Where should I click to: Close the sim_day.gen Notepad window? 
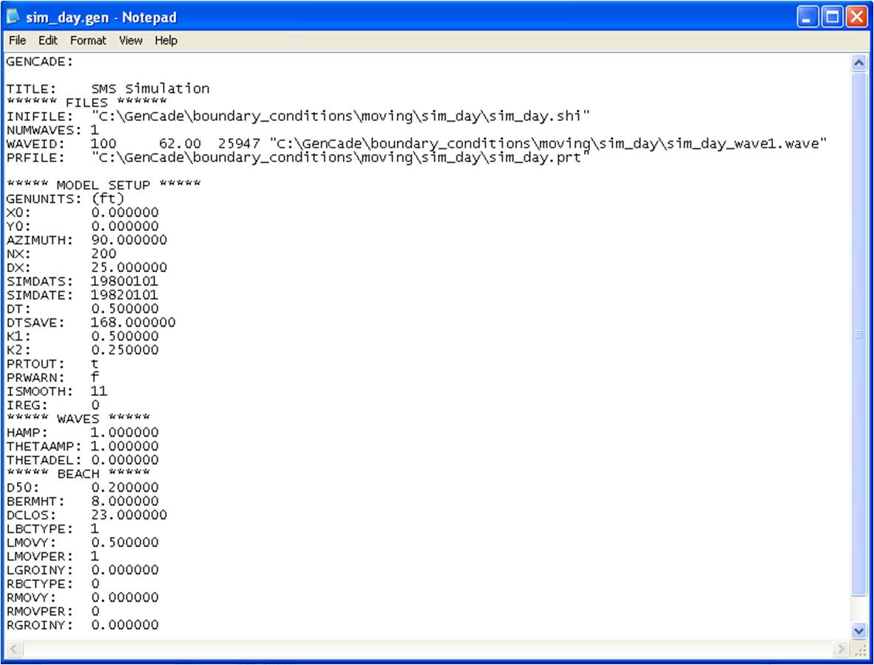(857, 17)
